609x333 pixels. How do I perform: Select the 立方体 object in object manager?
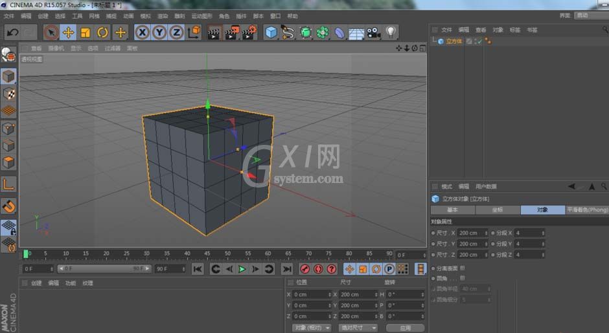click(454, 41)
